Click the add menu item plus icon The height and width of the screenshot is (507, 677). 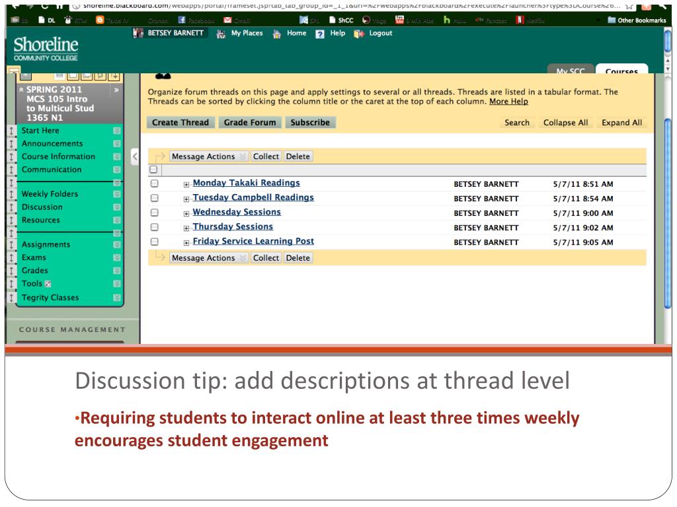point(26,76)
